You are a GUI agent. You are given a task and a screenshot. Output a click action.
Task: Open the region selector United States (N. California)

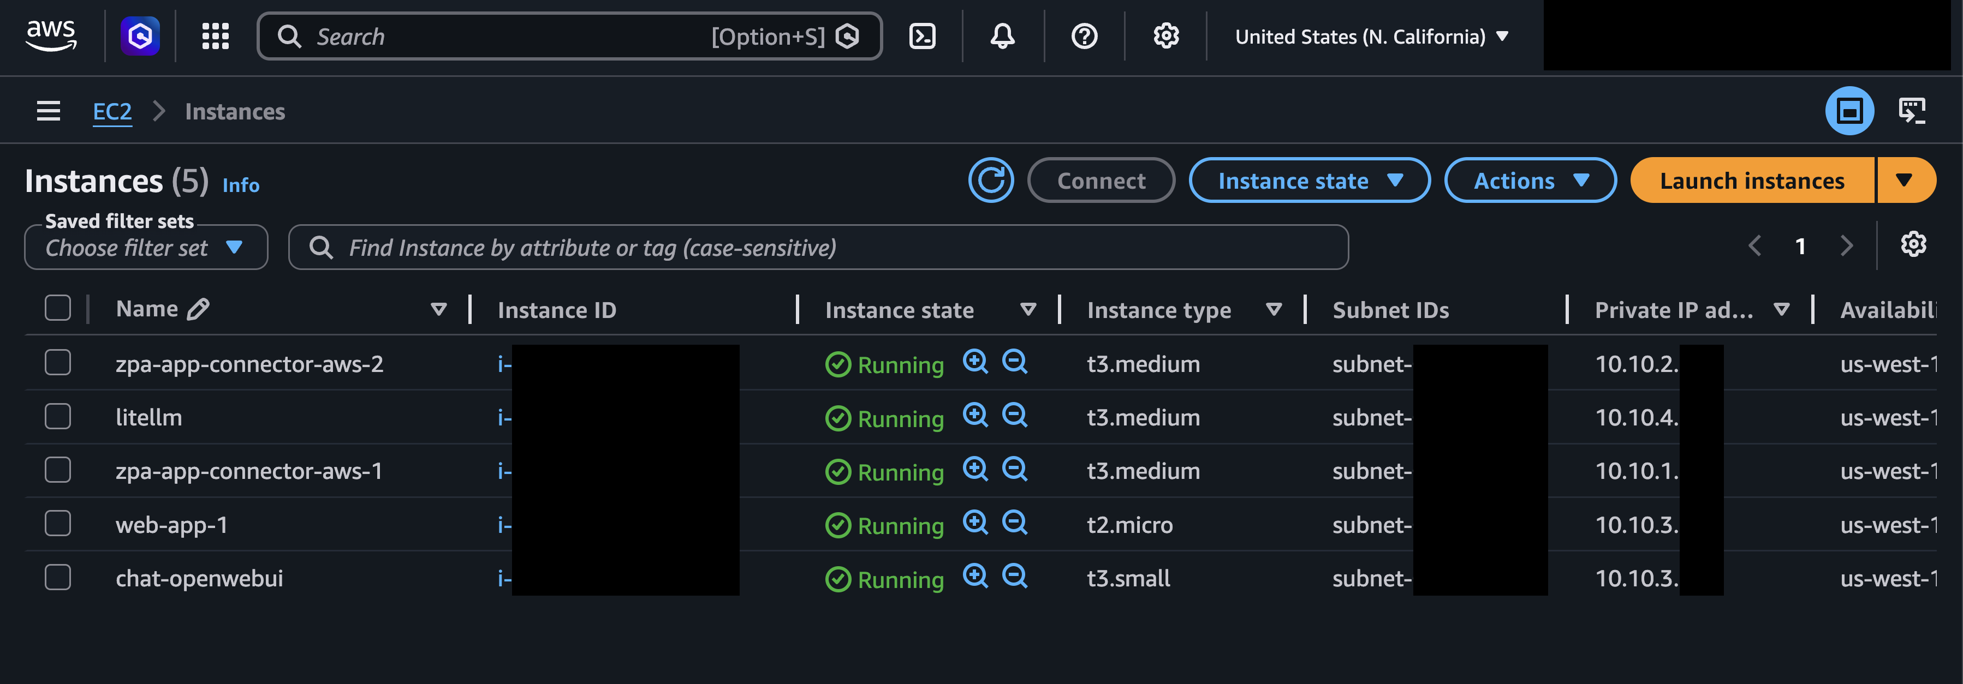tap(1371, 36)
